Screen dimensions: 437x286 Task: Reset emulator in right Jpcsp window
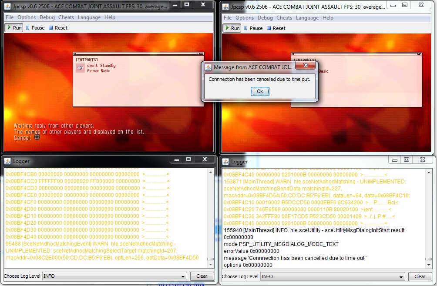click(x=276, y=28)
